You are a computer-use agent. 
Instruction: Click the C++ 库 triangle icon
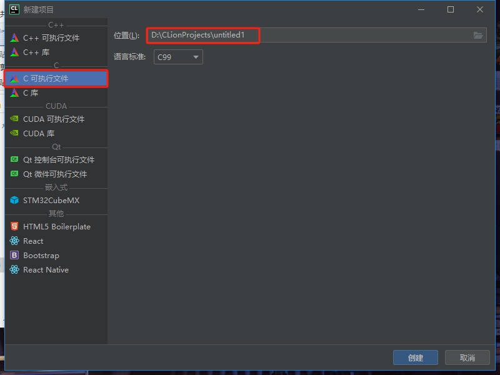pyautogui.click(x=14, y=52)
